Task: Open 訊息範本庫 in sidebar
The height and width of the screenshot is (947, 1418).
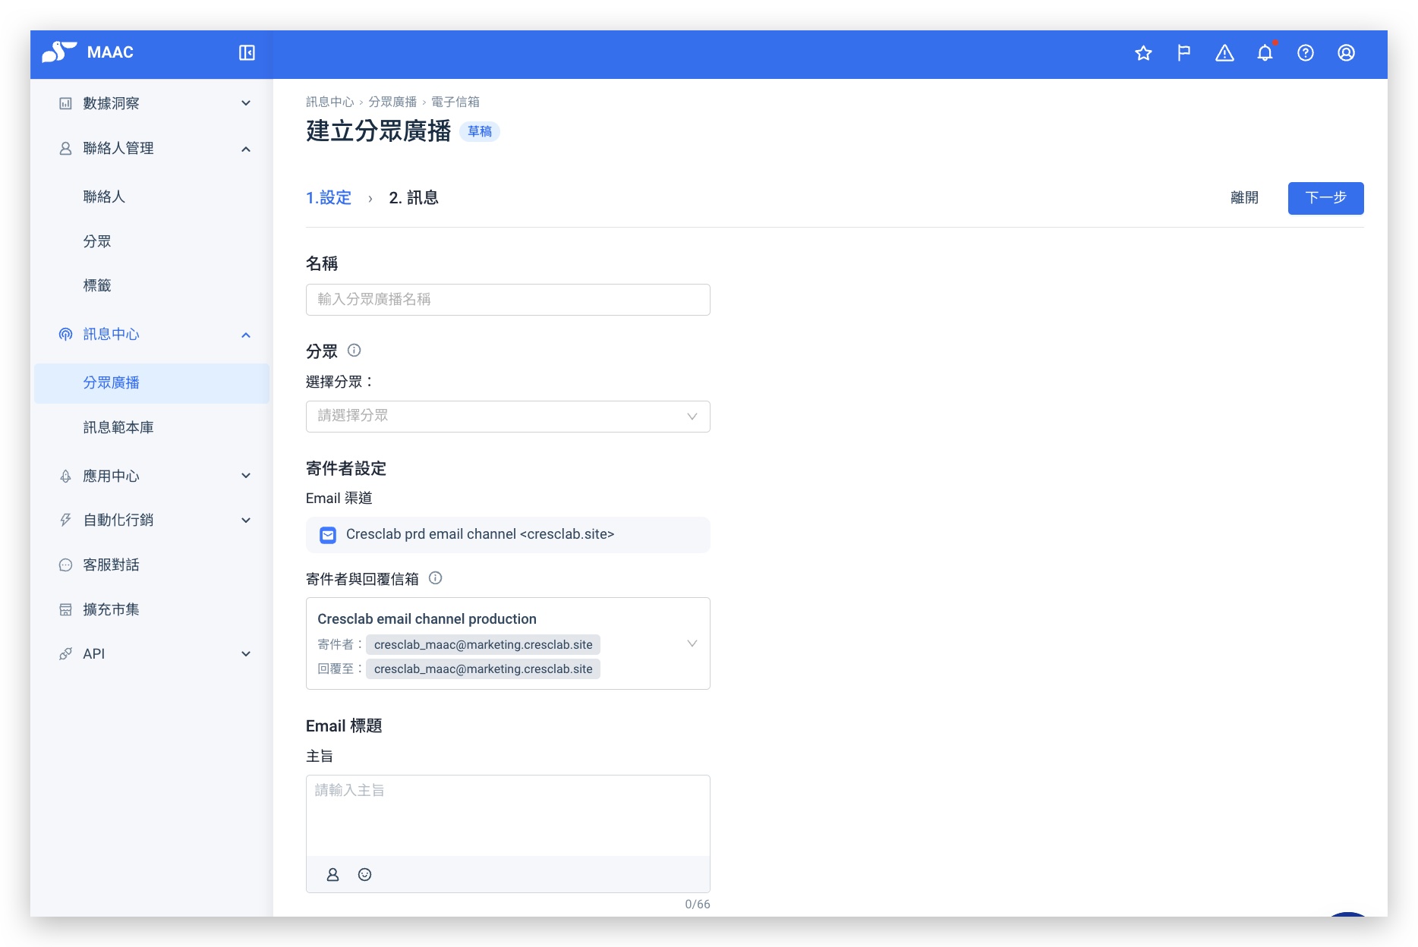Action: coord(118,427)
